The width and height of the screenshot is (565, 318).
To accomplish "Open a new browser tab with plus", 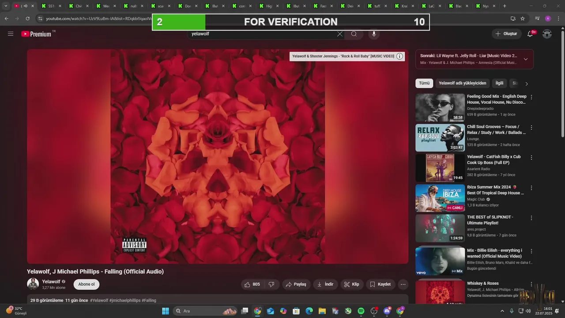I will [x=505, y=6].
